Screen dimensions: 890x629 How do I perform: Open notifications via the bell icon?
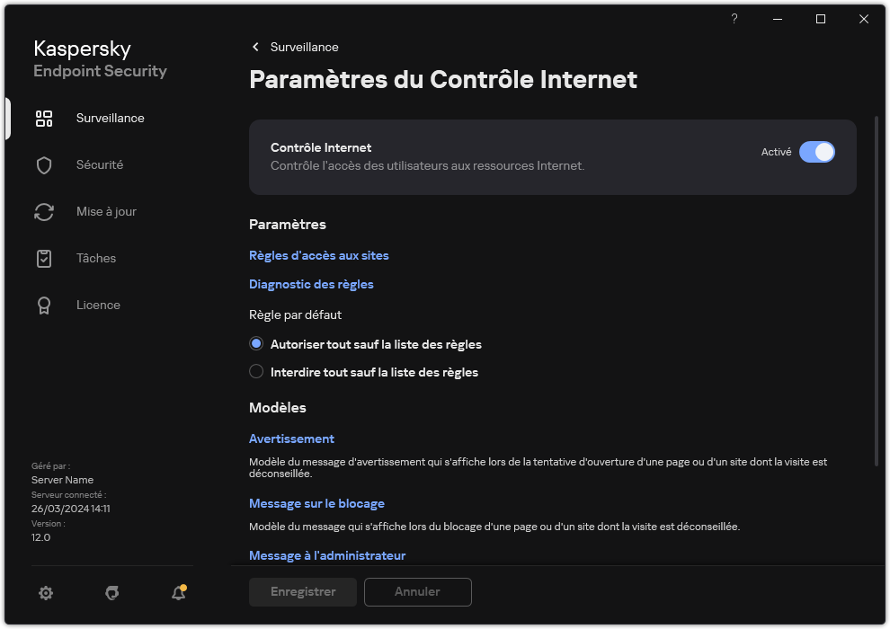178,593
